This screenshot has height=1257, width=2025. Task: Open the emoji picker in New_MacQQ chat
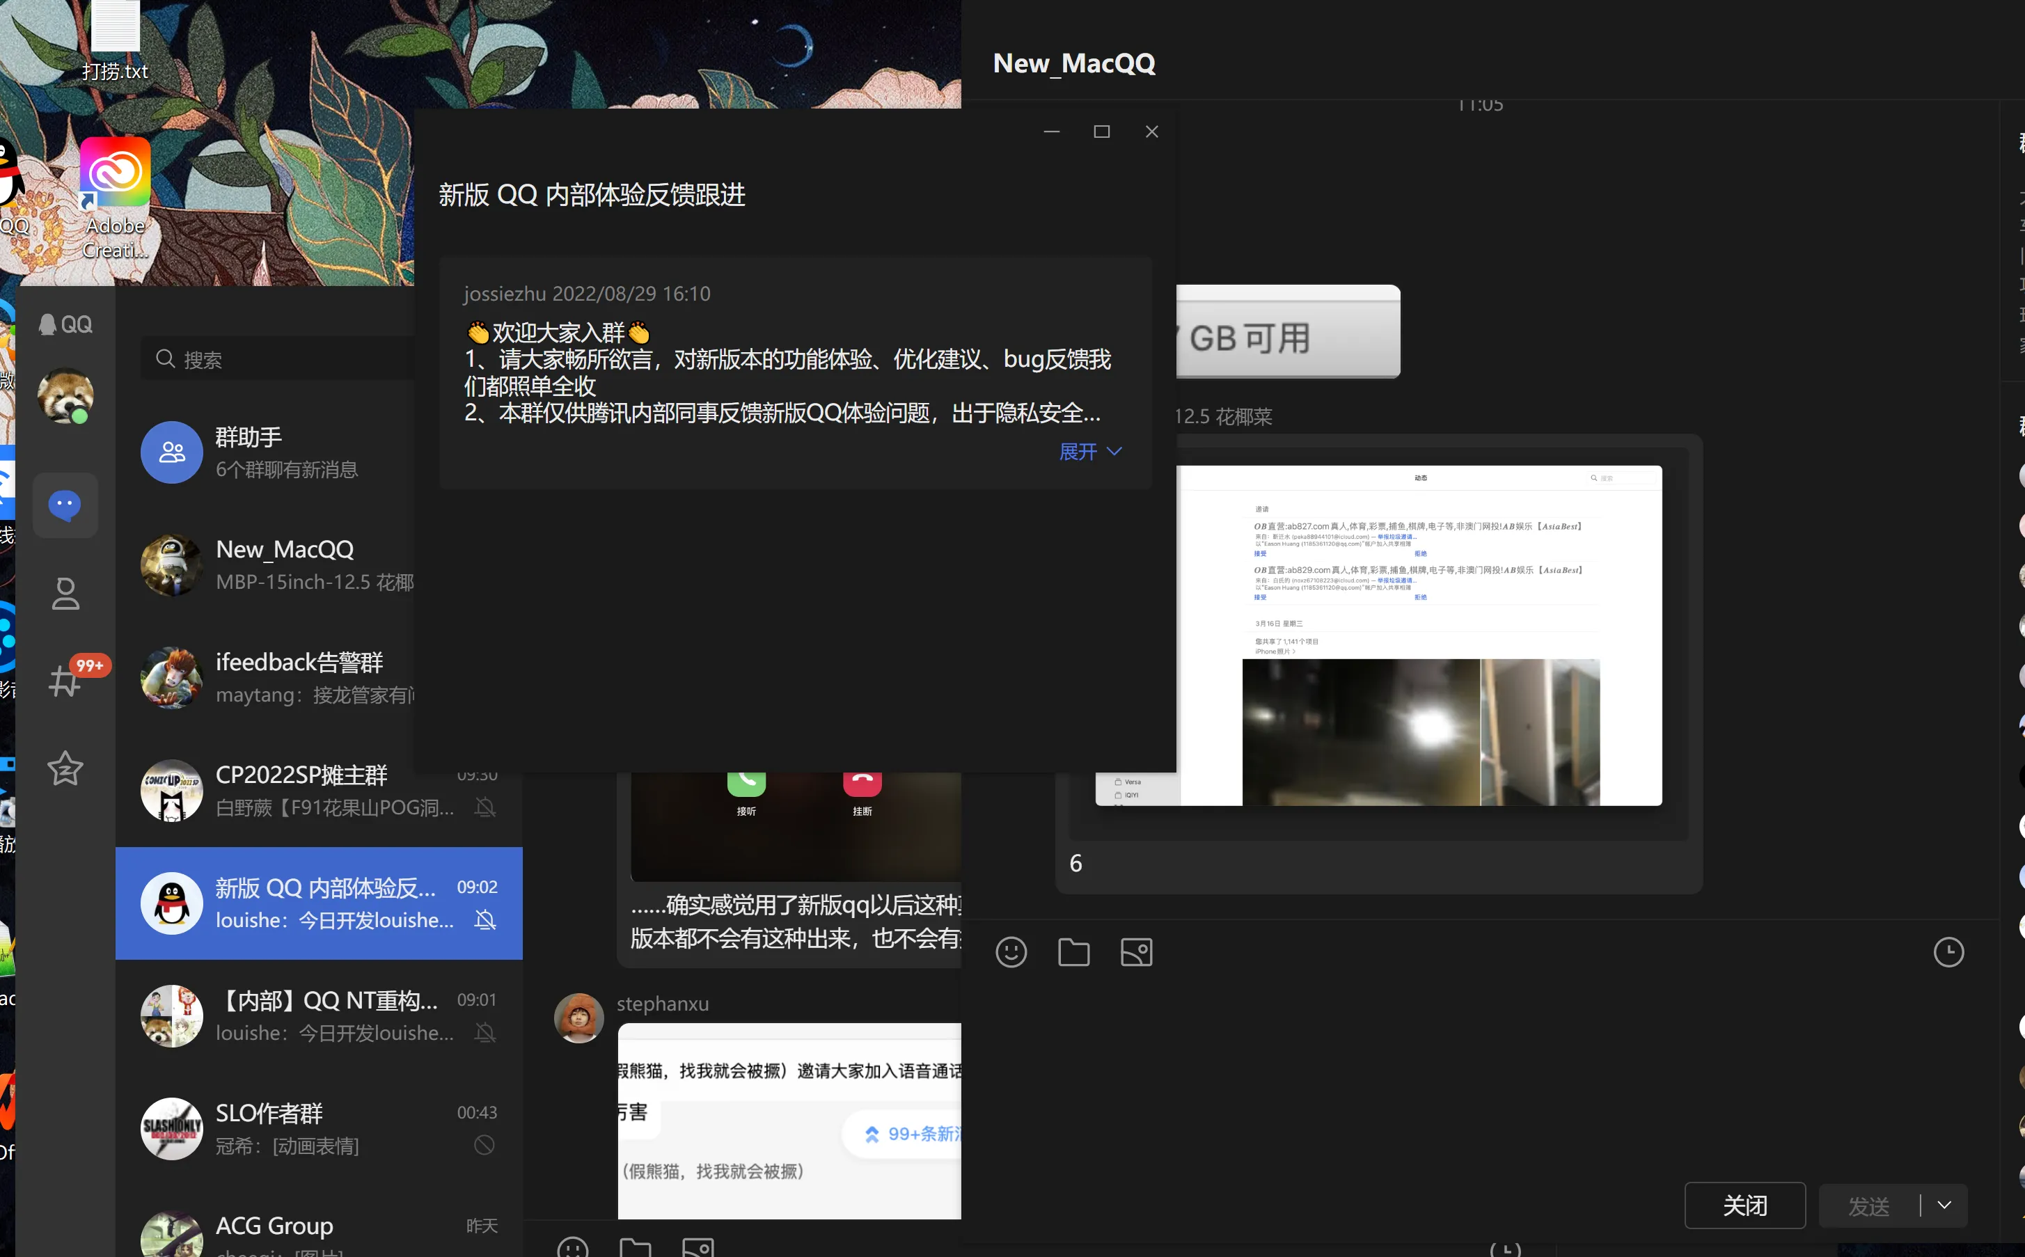coord(1011,952)
